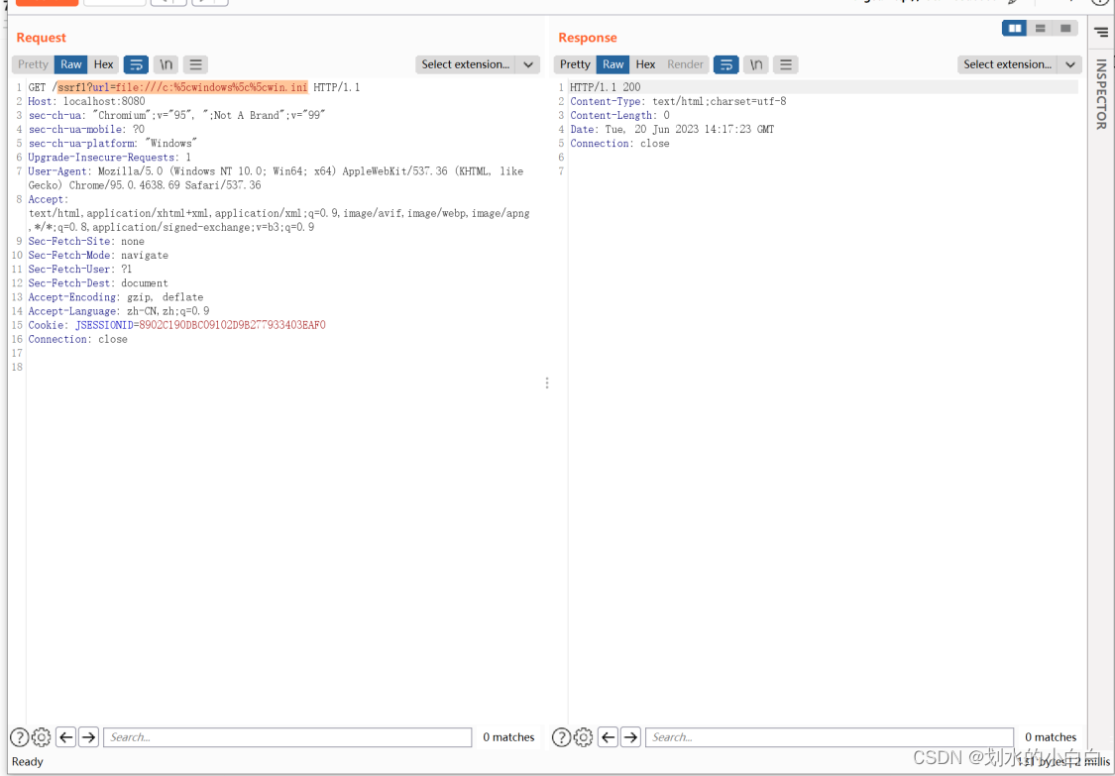This screenshot has width=1115, height=776.
Task: Click the 'Content-Type: text/html;charset=utf-8' response line
Action: (678, 101)
